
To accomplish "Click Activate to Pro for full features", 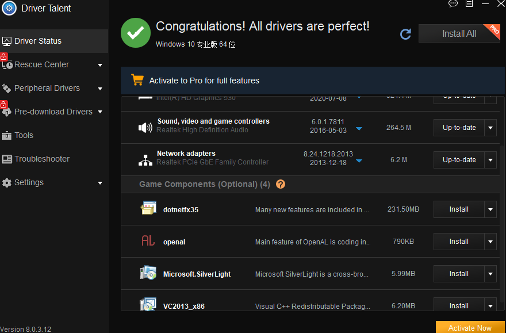I will click(204, 81).
